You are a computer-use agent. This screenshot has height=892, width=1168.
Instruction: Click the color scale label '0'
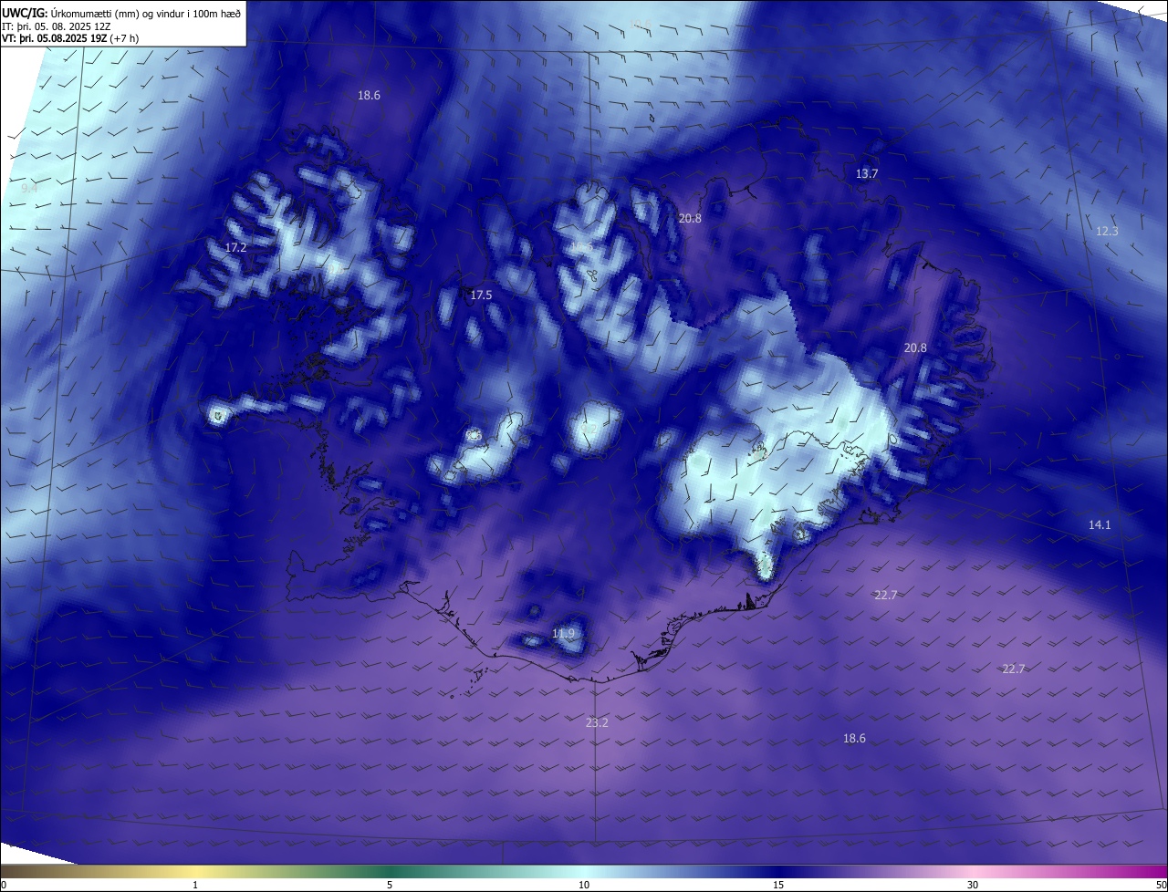(x=4, y=885)
